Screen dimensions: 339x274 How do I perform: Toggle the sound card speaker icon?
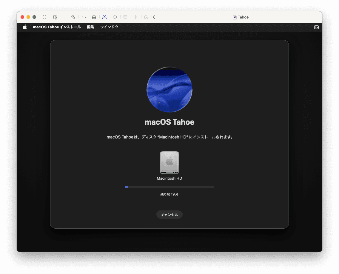pos(115,17)
